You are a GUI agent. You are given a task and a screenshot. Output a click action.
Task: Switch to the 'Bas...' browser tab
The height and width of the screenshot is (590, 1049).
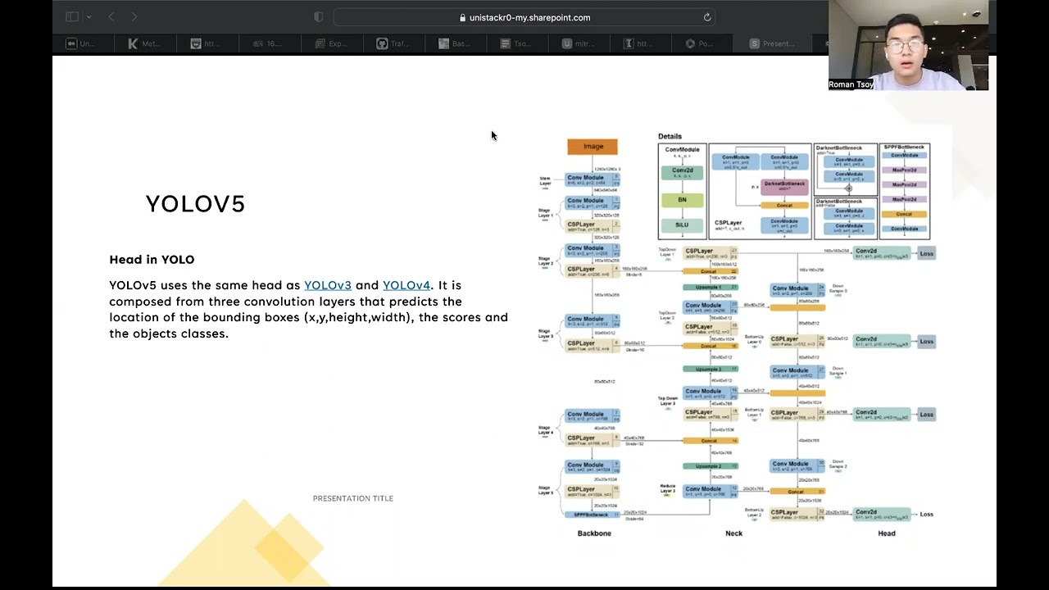[x=456, y=43]
